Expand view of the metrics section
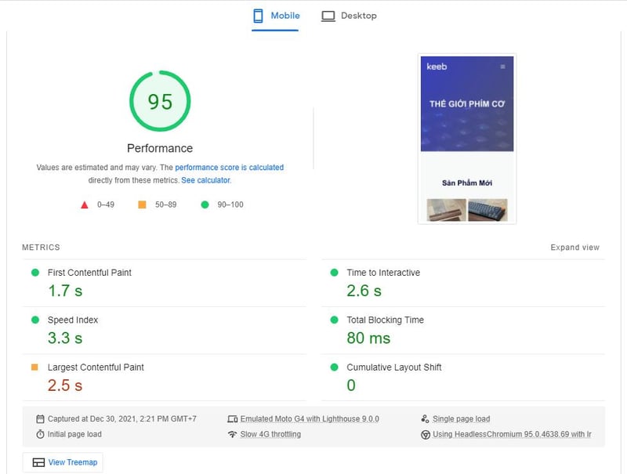 pos(574,248)
